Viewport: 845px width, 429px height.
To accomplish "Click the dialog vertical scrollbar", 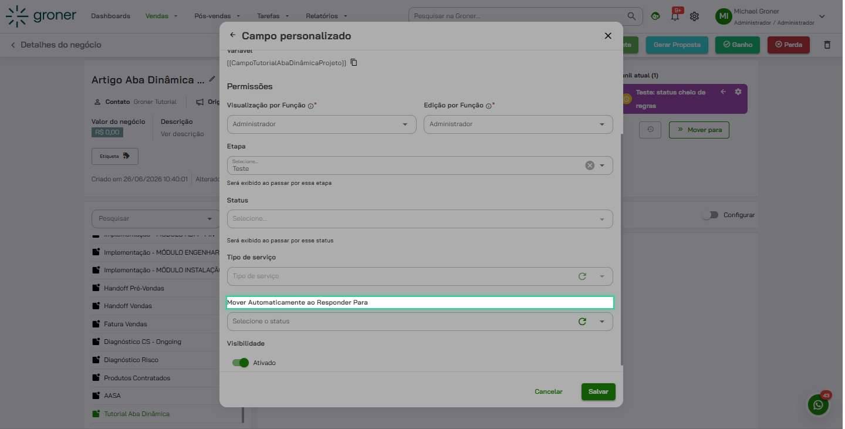I will click(x=621, y=249).
